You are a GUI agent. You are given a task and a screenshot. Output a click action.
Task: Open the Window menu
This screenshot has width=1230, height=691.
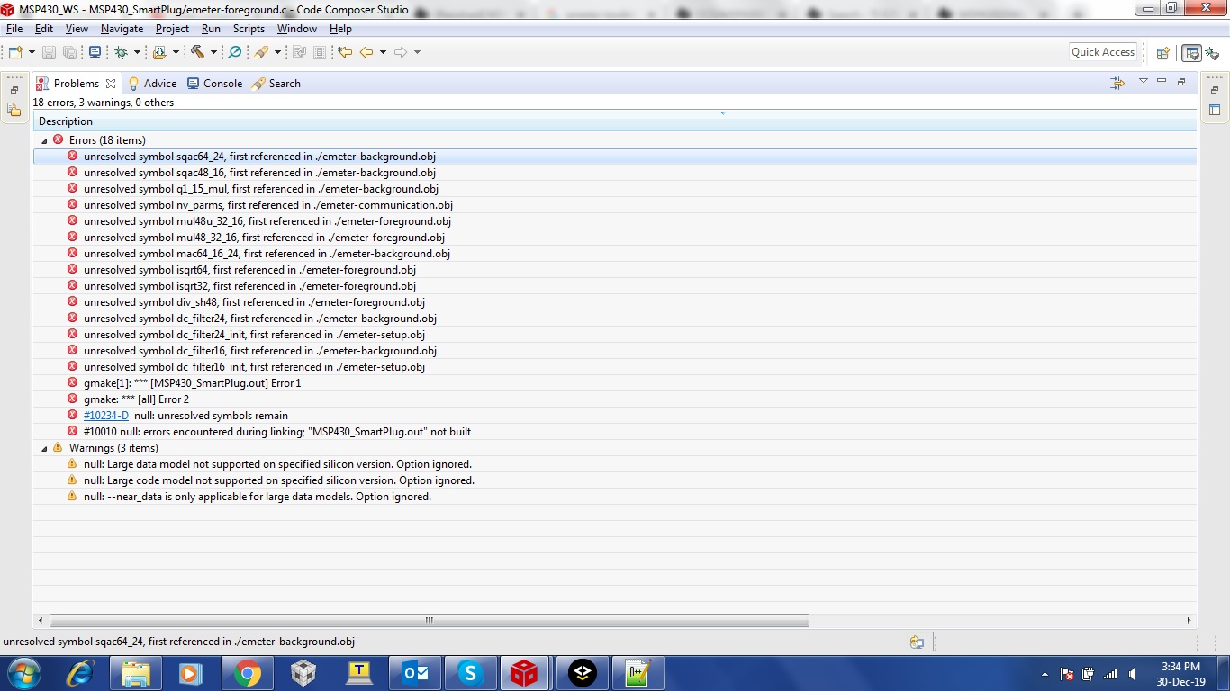tap(296, 29)
